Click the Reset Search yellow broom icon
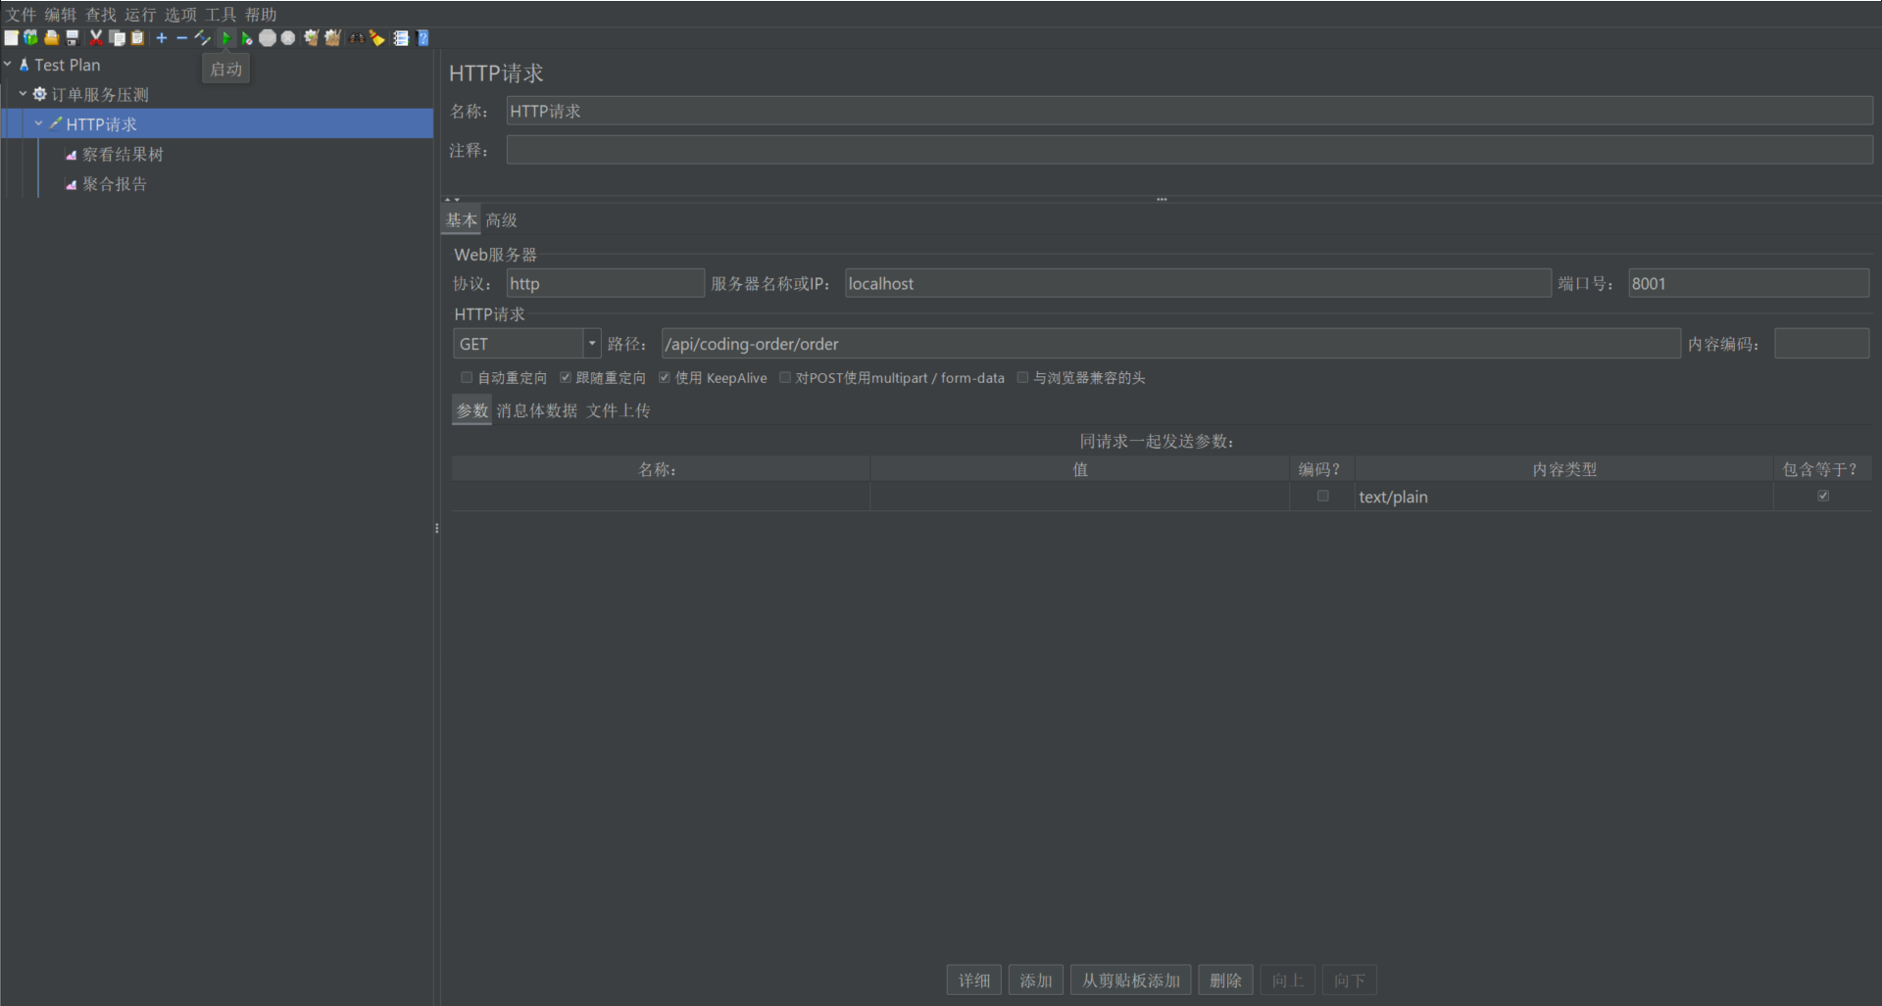 [x=377, y=38]
